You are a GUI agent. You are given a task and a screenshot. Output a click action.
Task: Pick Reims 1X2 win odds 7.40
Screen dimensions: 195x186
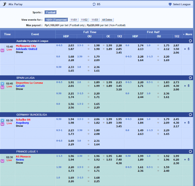(119, 160)
